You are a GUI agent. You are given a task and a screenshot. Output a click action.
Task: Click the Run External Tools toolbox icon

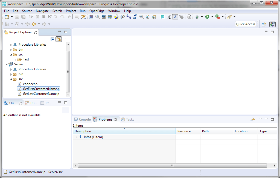click(x=217, y=17)
